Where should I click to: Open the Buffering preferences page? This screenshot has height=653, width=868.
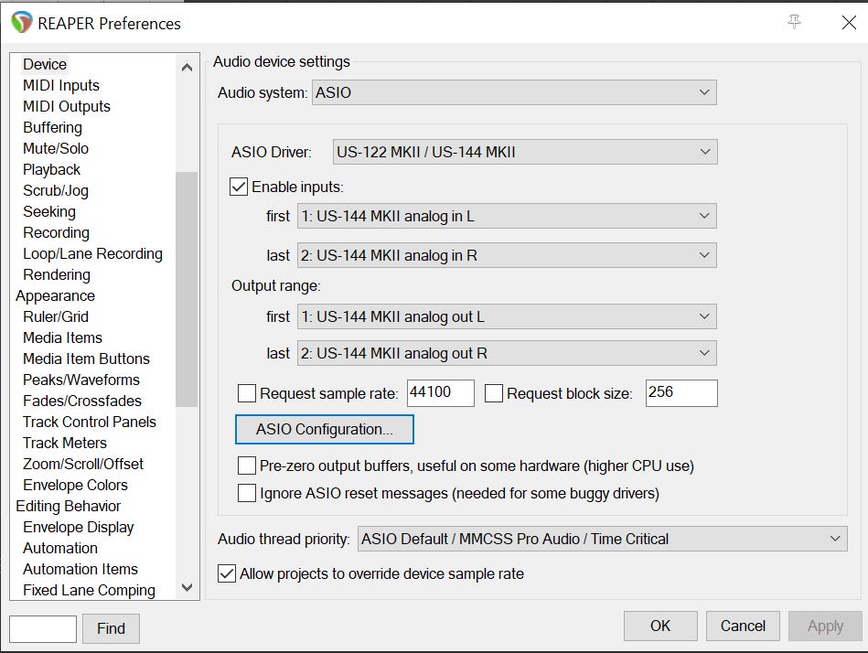coord(52,127)
